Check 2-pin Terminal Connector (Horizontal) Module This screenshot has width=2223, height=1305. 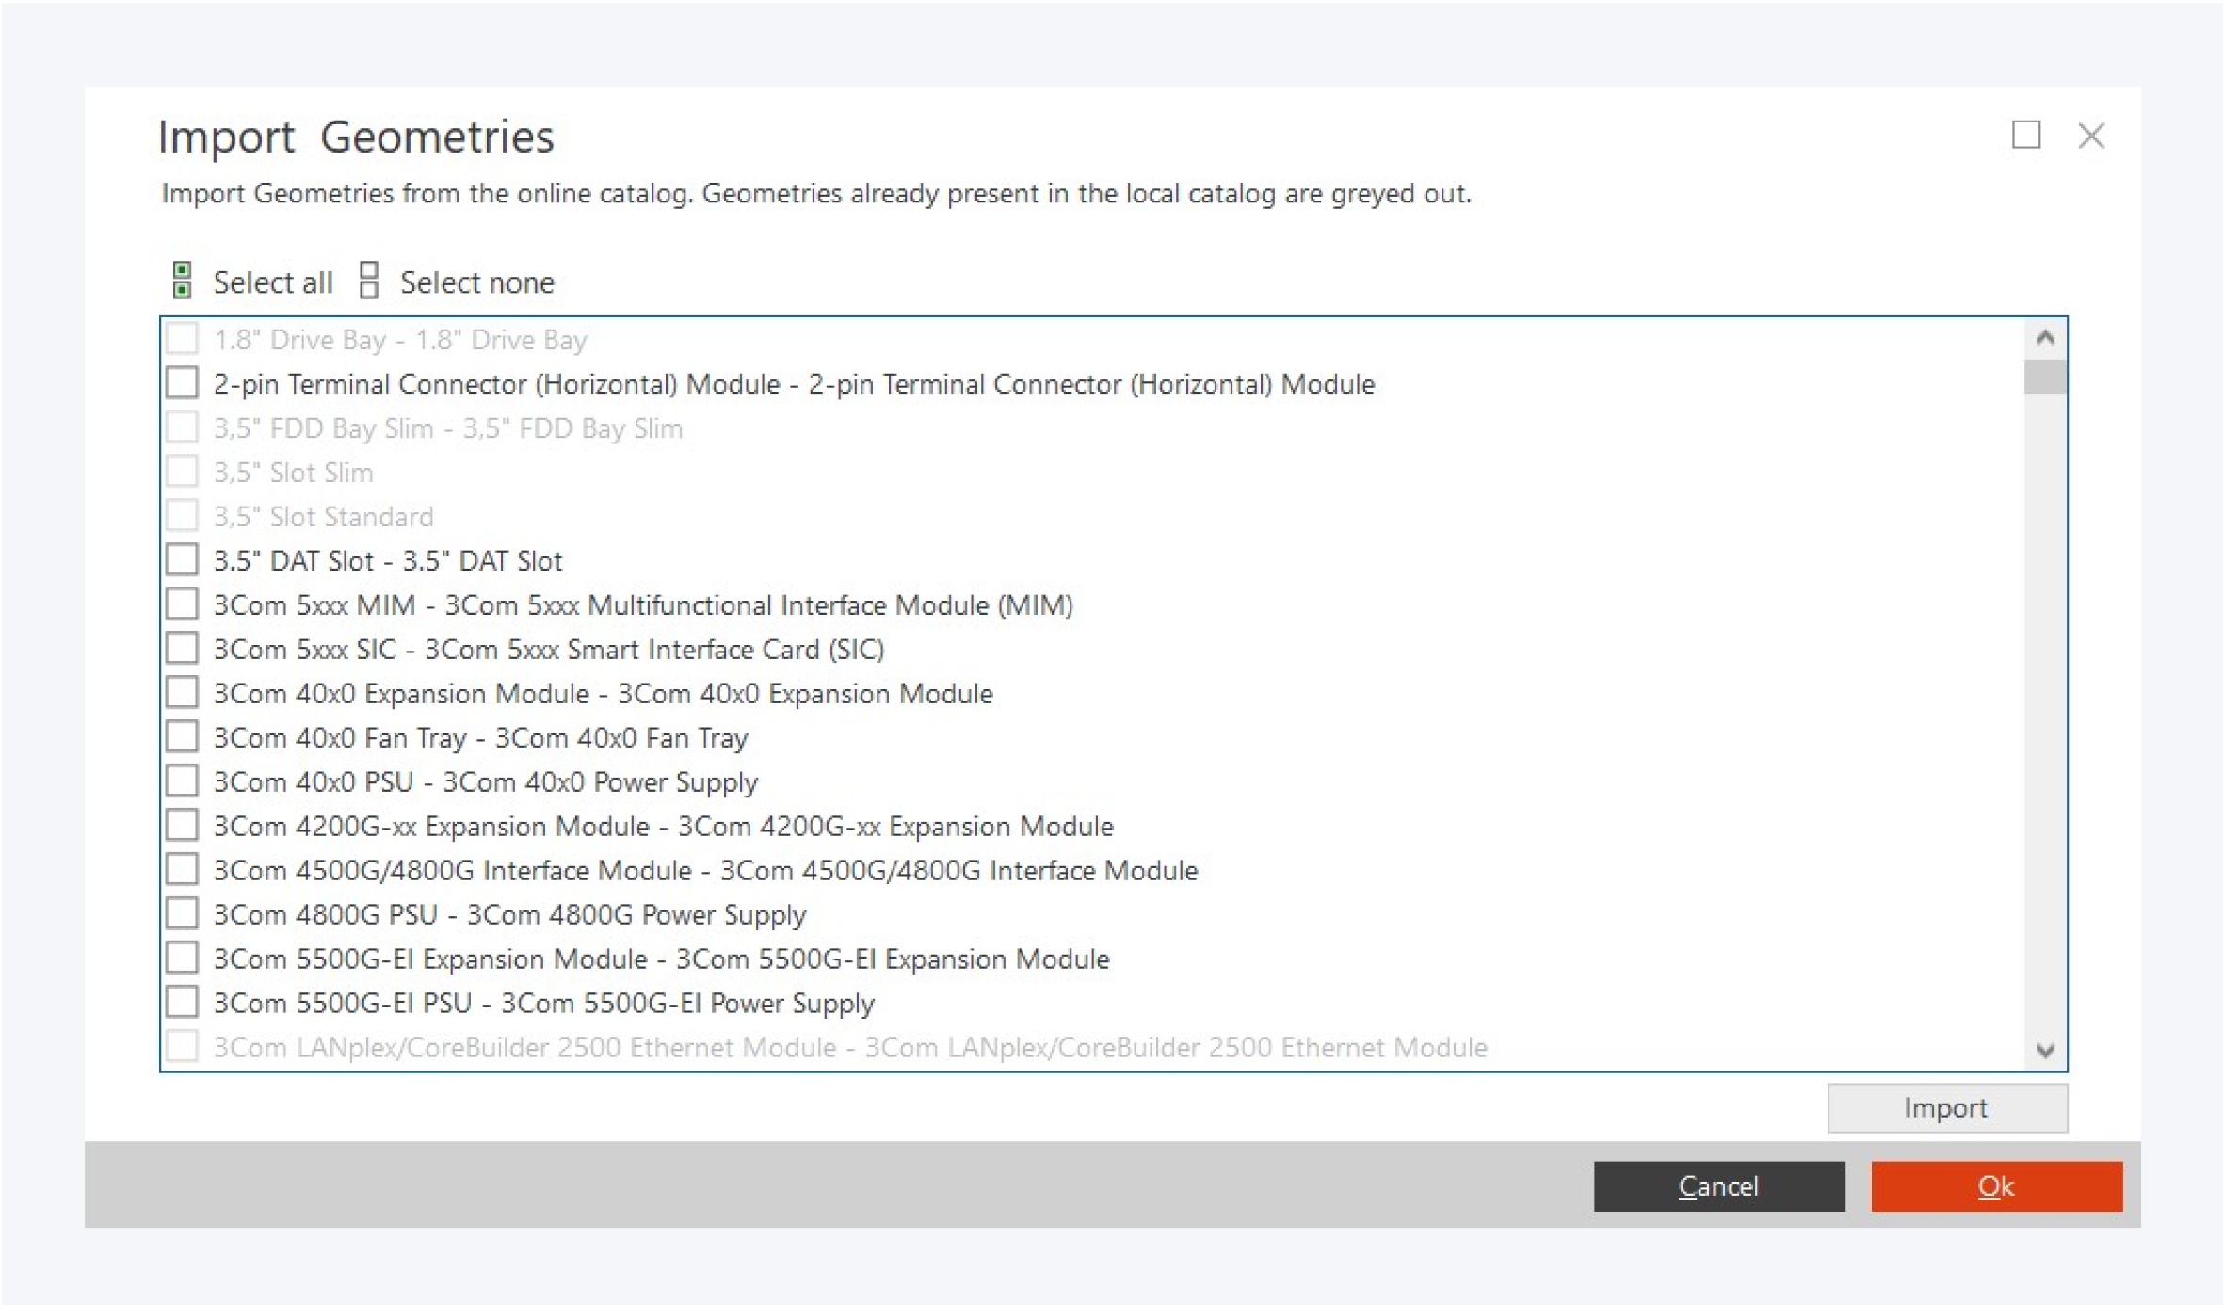point(182,383)
